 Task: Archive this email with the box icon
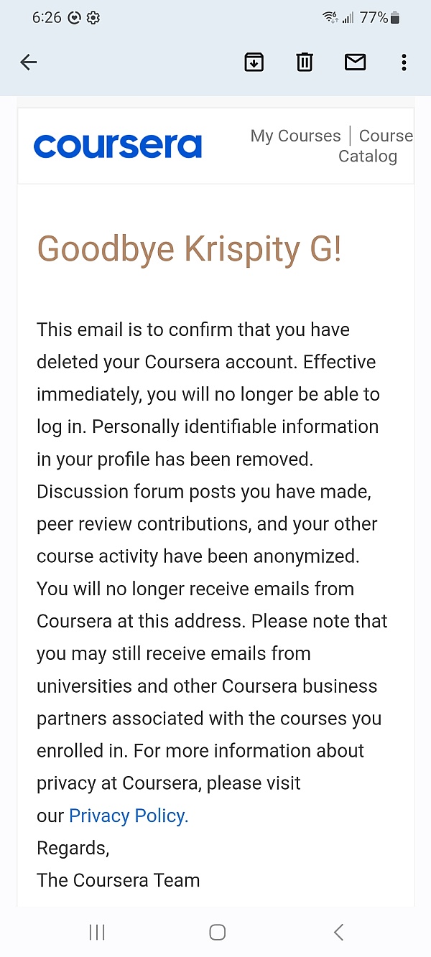tap(254, 62)
